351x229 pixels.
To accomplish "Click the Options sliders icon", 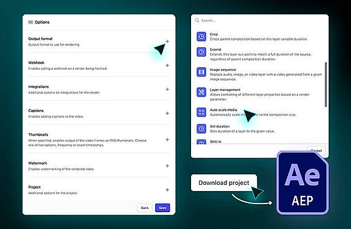I will [x=30, y=22].
